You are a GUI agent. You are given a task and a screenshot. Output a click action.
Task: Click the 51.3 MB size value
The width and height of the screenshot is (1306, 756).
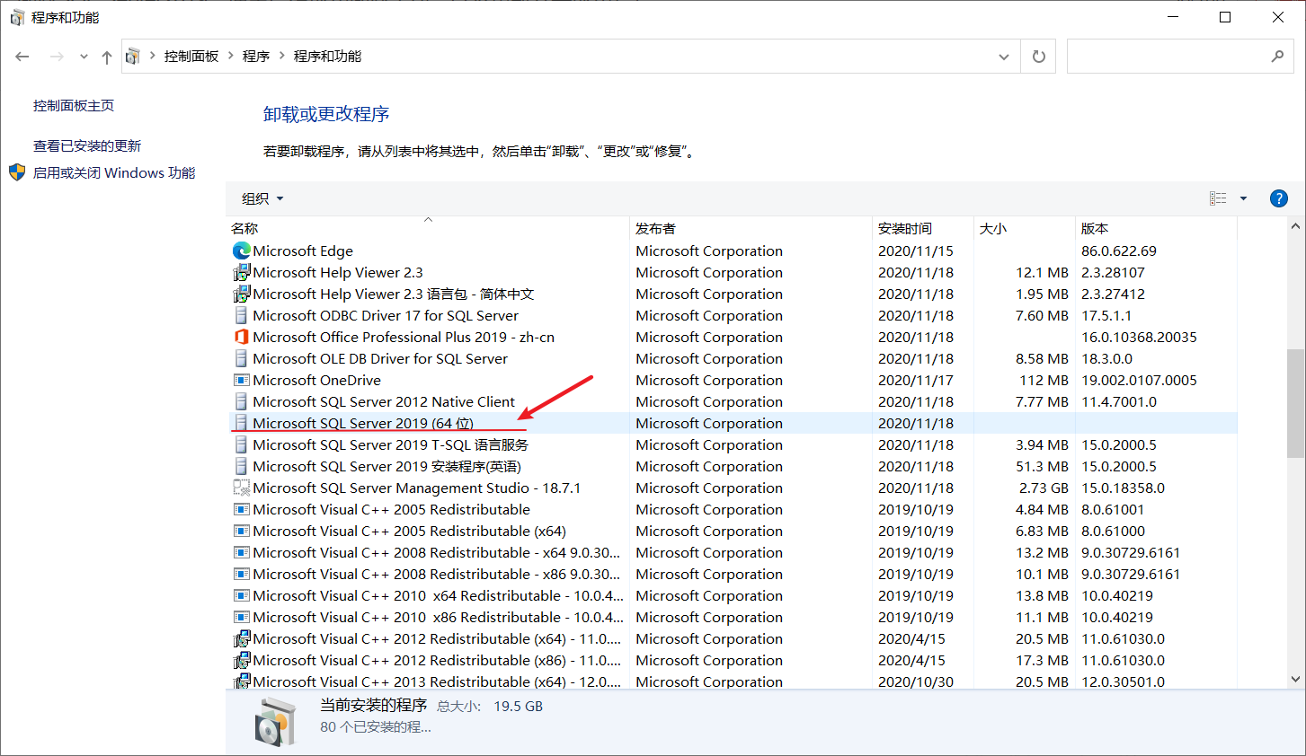pos(1042,466)
